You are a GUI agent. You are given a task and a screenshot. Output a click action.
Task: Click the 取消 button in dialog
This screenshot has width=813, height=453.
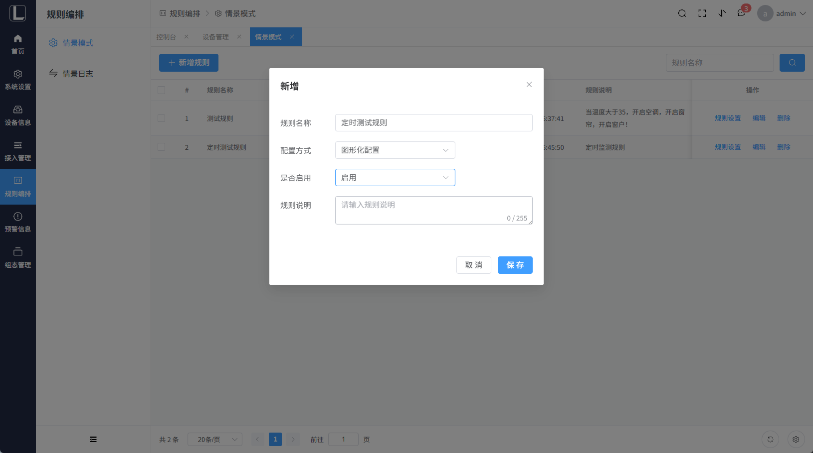[473, 265]
